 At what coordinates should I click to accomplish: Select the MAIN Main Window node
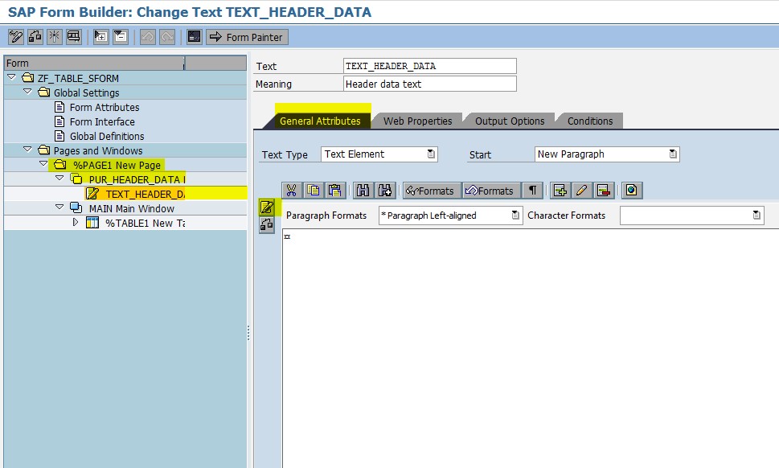[x=132, y=208]
